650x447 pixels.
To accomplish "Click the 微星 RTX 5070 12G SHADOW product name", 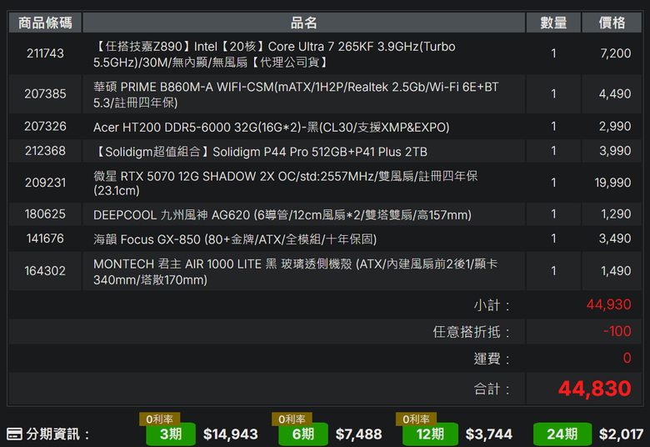I will point(286,183).
